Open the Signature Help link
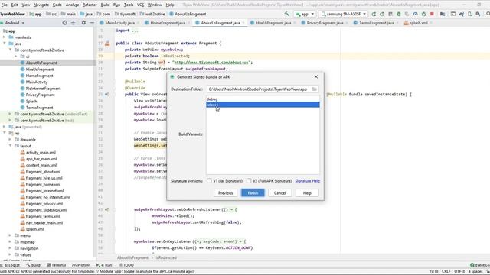 (x=307, y=181)
